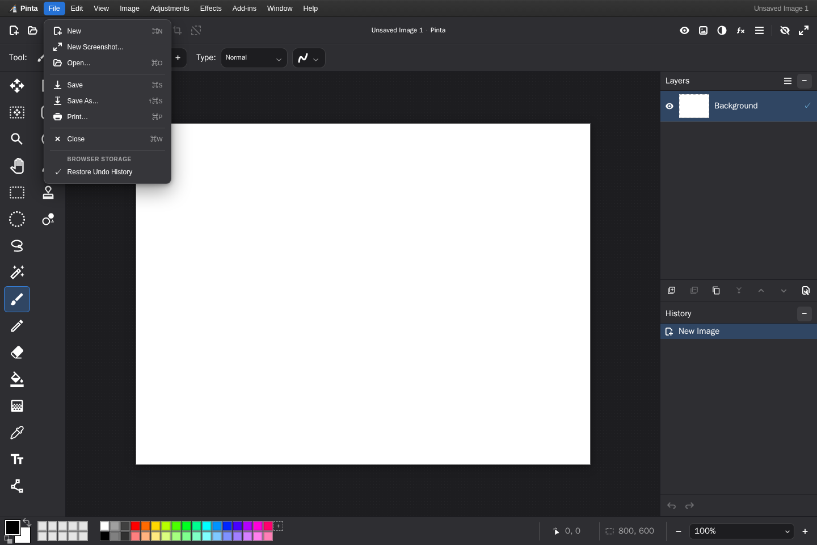Image resolution: width=817 pixels, height=545 pixels.
Task: Open the 100% zoom level dropdown
Action: coord(742,531)
